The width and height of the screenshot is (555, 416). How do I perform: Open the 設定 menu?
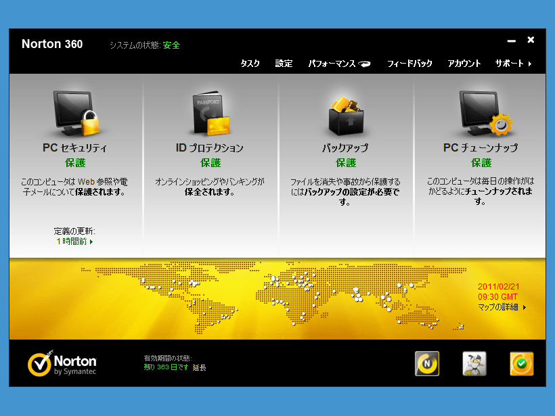coord(284,64)
